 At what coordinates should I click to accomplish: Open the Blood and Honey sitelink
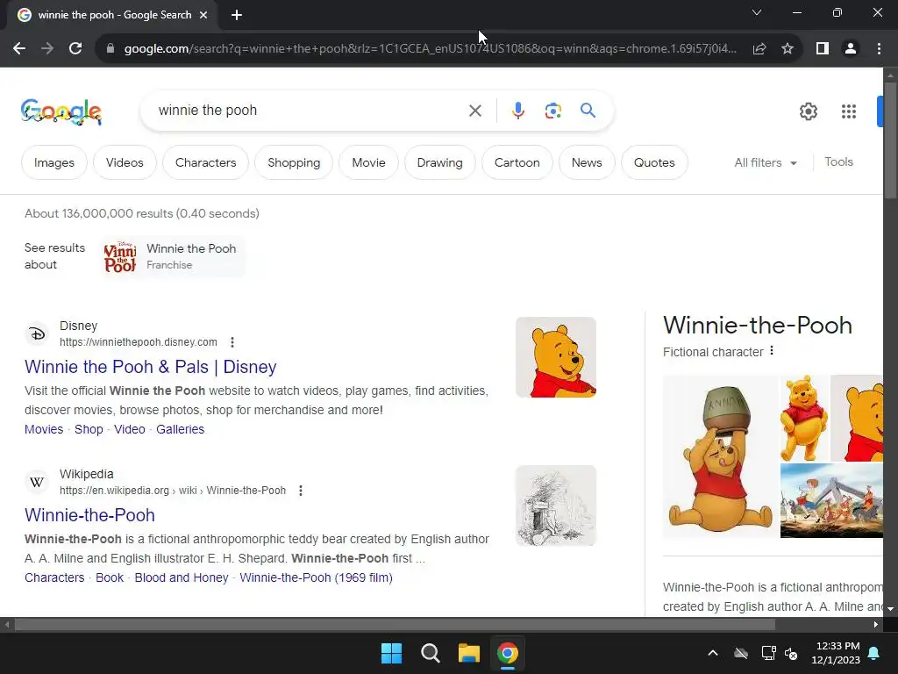pyautogui.click(x=182, y=577)
